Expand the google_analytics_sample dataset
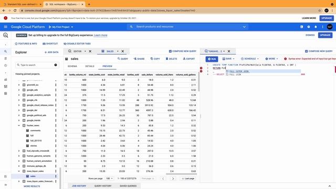This screenshot has height=189, width=336. pos(19,95)
